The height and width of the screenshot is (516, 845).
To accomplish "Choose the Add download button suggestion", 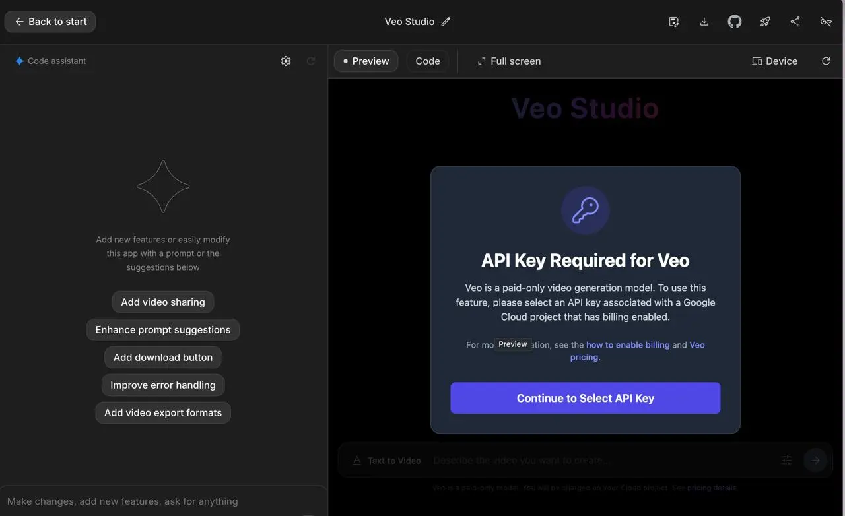I will (163, 358).
